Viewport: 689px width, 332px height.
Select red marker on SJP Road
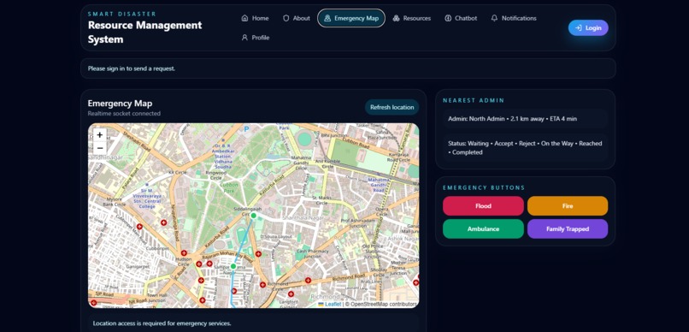point(93,303)
